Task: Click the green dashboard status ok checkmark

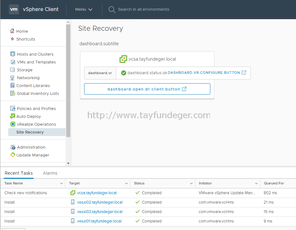Action: (x=124, y=73)
